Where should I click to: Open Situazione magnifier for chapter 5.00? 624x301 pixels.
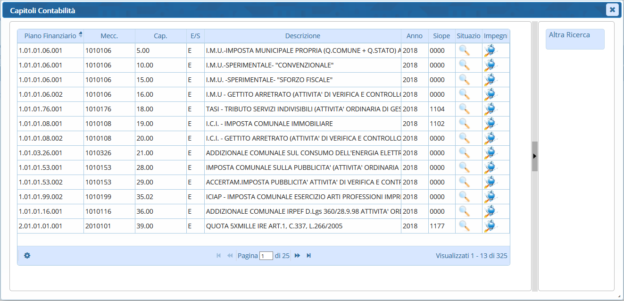tap(464, 50)
